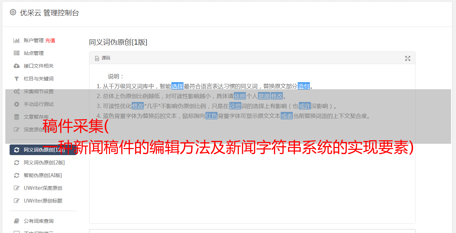Click highlighted word 语句 in editor

coord(304,86)
